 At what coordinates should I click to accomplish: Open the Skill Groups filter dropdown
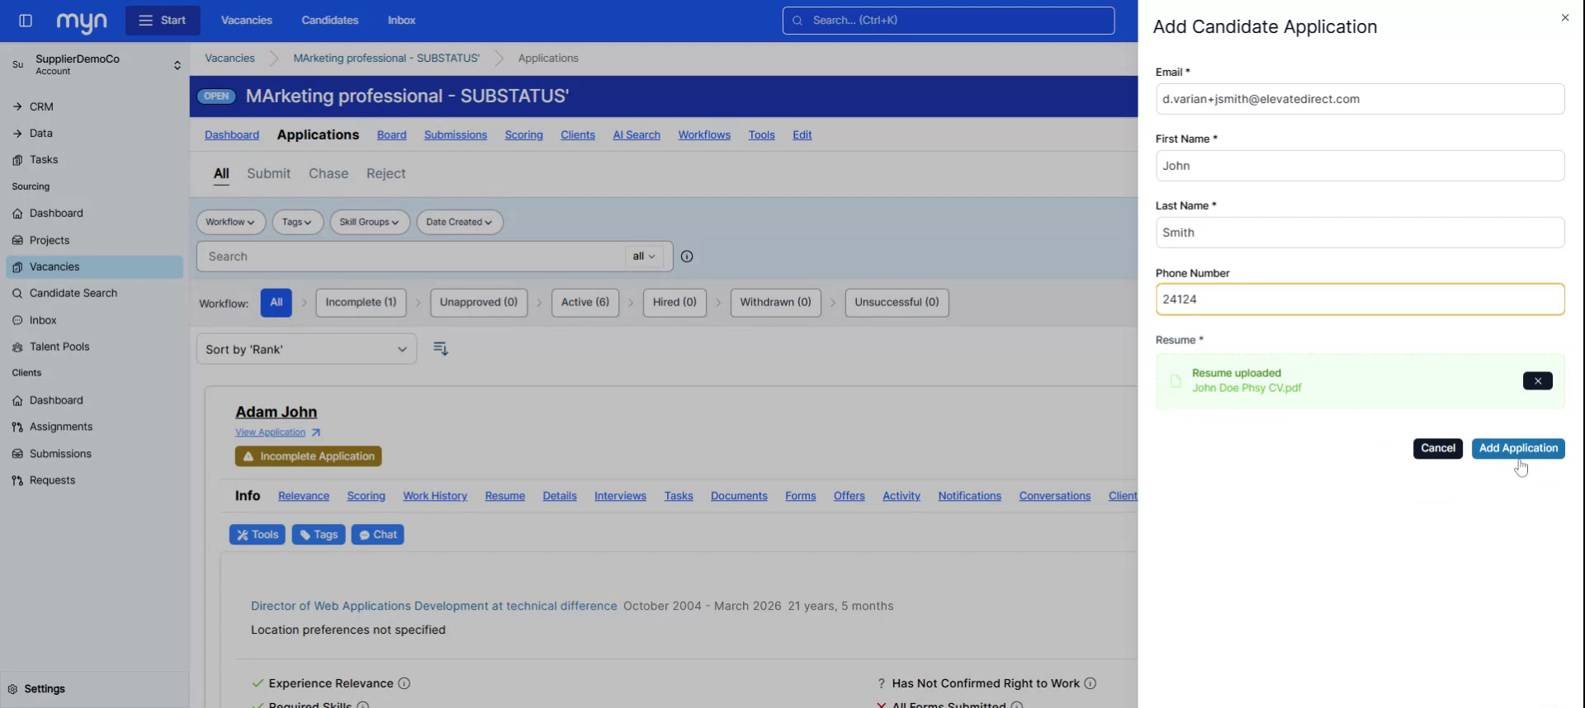369,222
